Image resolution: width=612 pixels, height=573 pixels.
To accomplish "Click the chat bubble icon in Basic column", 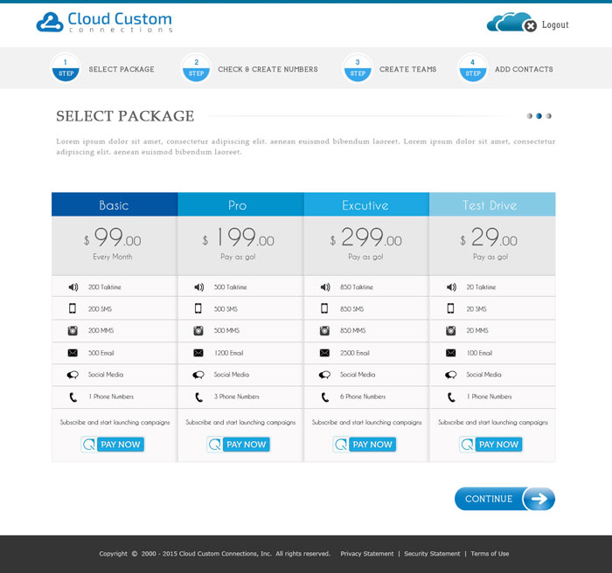I will point(73,375).
